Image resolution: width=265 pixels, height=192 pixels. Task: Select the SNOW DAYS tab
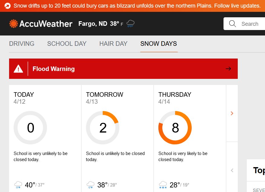coord(159,44)
